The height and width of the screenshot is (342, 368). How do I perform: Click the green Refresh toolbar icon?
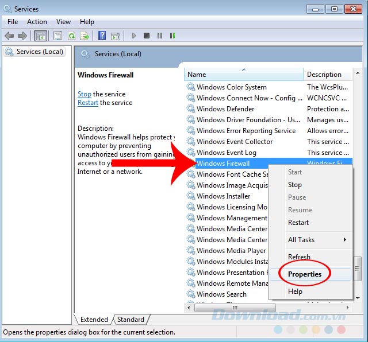pyautogui.click(x=71, y=36)
